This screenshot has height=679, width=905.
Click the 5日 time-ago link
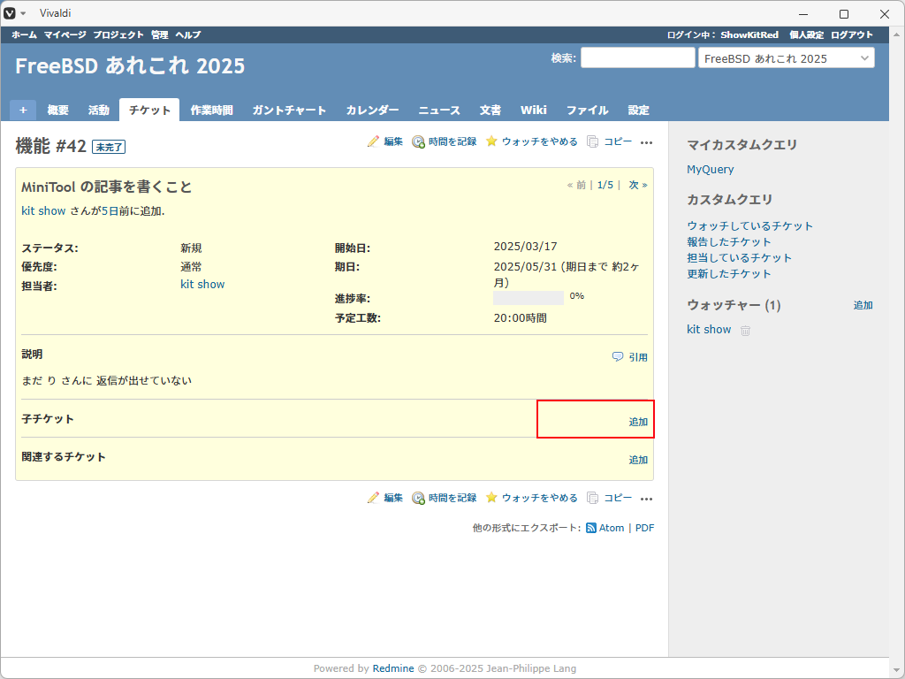(x=110, y=210)
